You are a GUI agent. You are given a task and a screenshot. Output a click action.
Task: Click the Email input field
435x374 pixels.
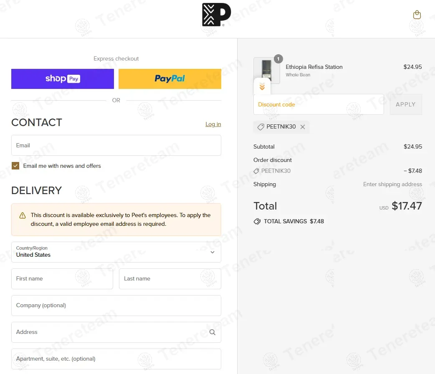(x=116, y=145)
